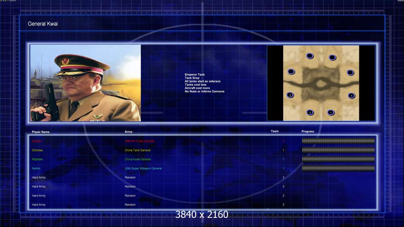
Task: Click GGhoka's loading progress bar
Action: pyautogui.click(x=338, y=150)
